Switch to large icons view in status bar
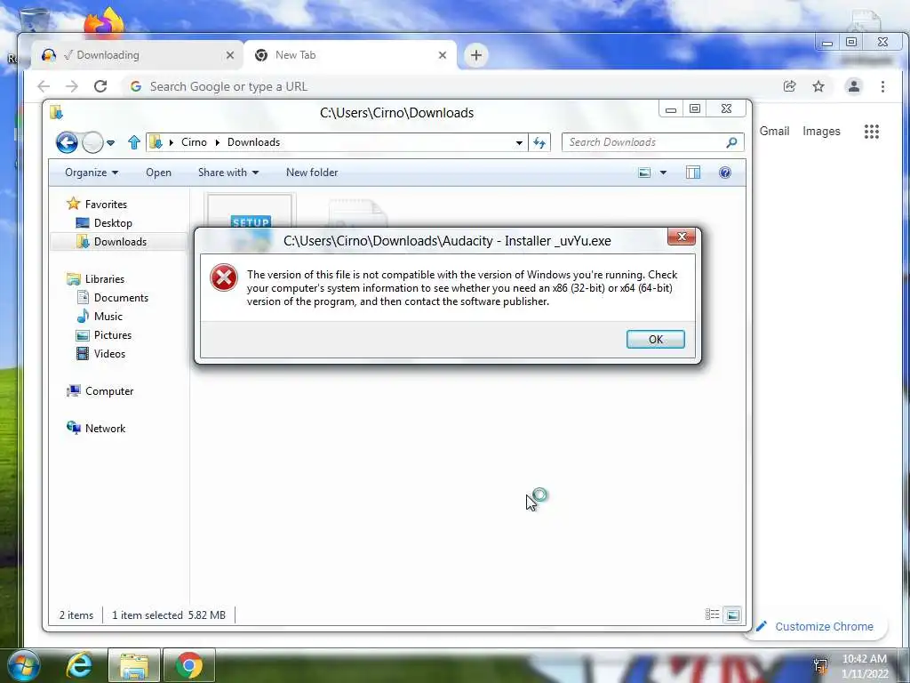 coord(733,615)
